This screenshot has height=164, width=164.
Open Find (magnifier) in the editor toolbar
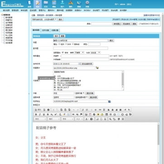110,119
